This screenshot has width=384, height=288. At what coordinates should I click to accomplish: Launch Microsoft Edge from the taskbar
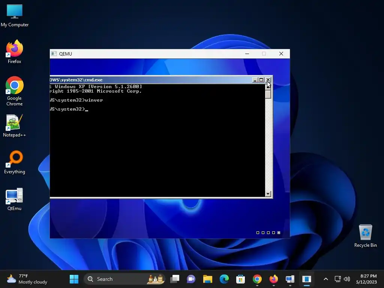click(224, 279)
